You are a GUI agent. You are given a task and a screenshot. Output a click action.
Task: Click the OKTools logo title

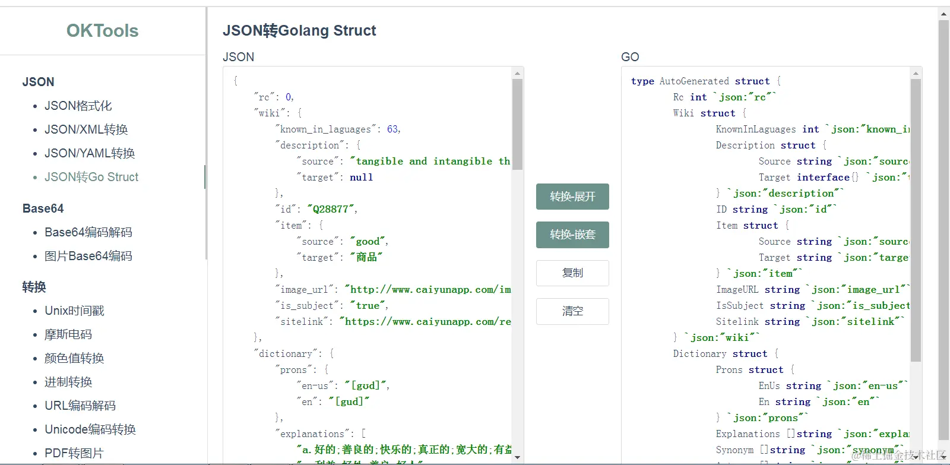pyautogui.click(x=102, y=31)
